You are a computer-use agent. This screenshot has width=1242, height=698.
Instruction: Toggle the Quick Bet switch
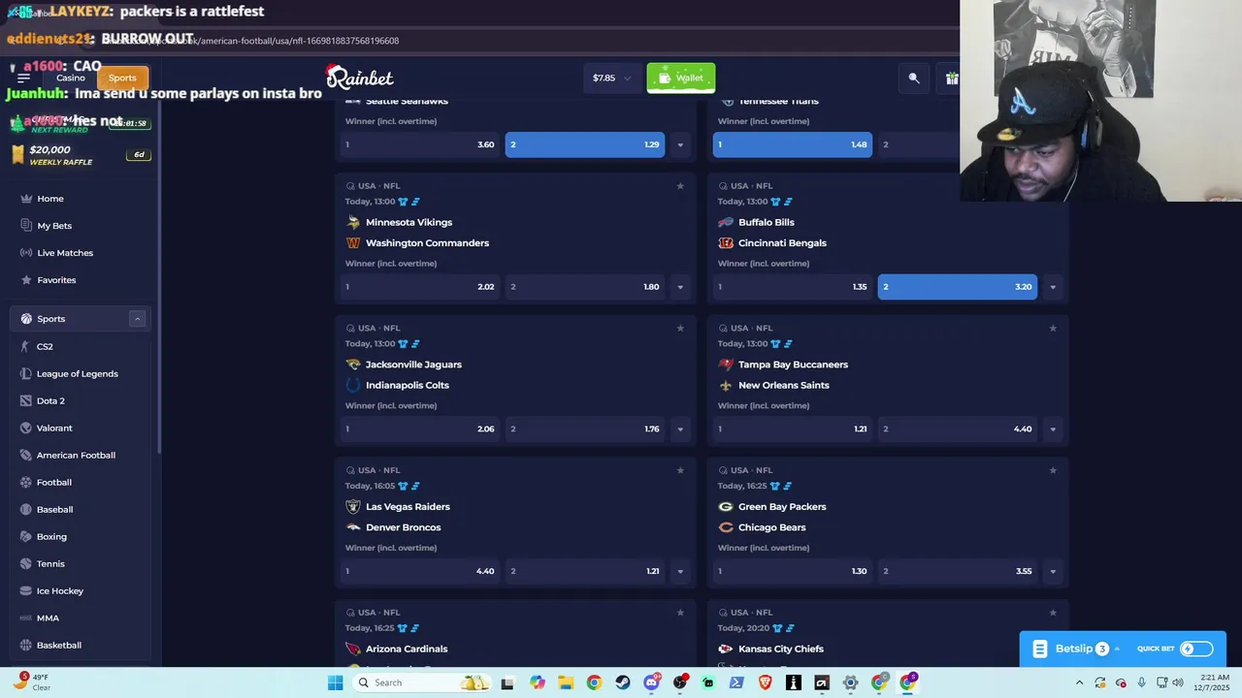point(1196,649)
